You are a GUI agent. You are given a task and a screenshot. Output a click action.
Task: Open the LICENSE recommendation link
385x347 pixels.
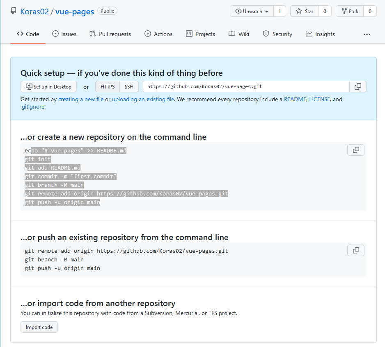click(x=320, y=99)
